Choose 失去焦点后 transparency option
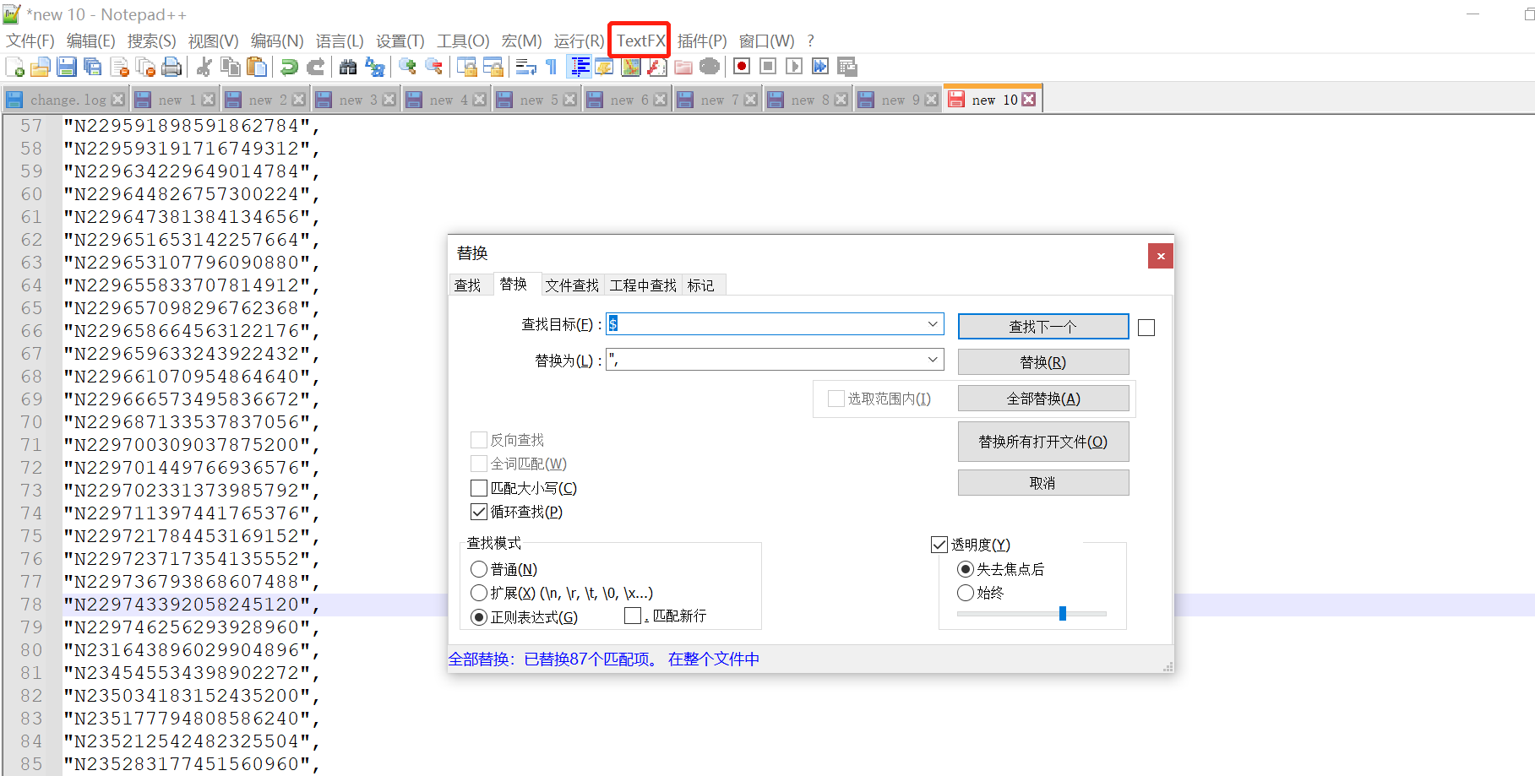The height and width of the screenshot is (776, 1535). tap(966, 569)
